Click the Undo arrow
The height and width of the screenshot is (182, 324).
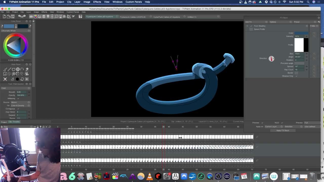click(x=20, y=16)
